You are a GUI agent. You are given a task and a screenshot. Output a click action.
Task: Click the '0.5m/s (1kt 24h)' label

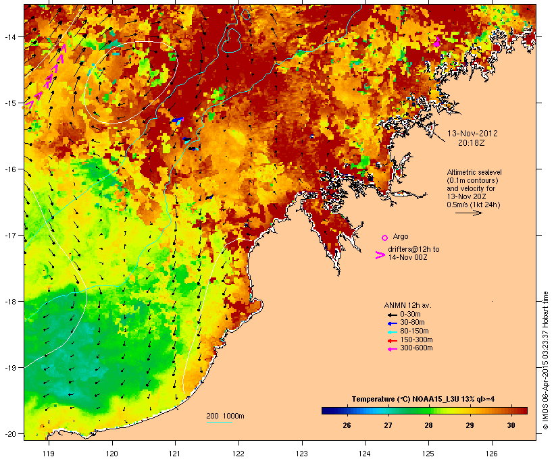coord(474,205)
